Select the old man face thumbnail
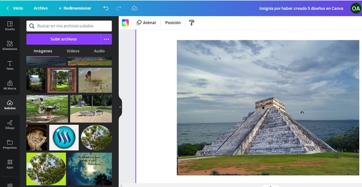 click(37, 137)
